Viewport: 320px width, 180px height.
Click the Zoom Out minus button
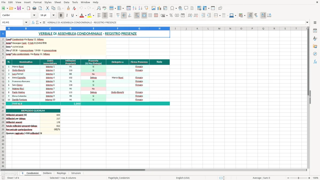(288, 178)
